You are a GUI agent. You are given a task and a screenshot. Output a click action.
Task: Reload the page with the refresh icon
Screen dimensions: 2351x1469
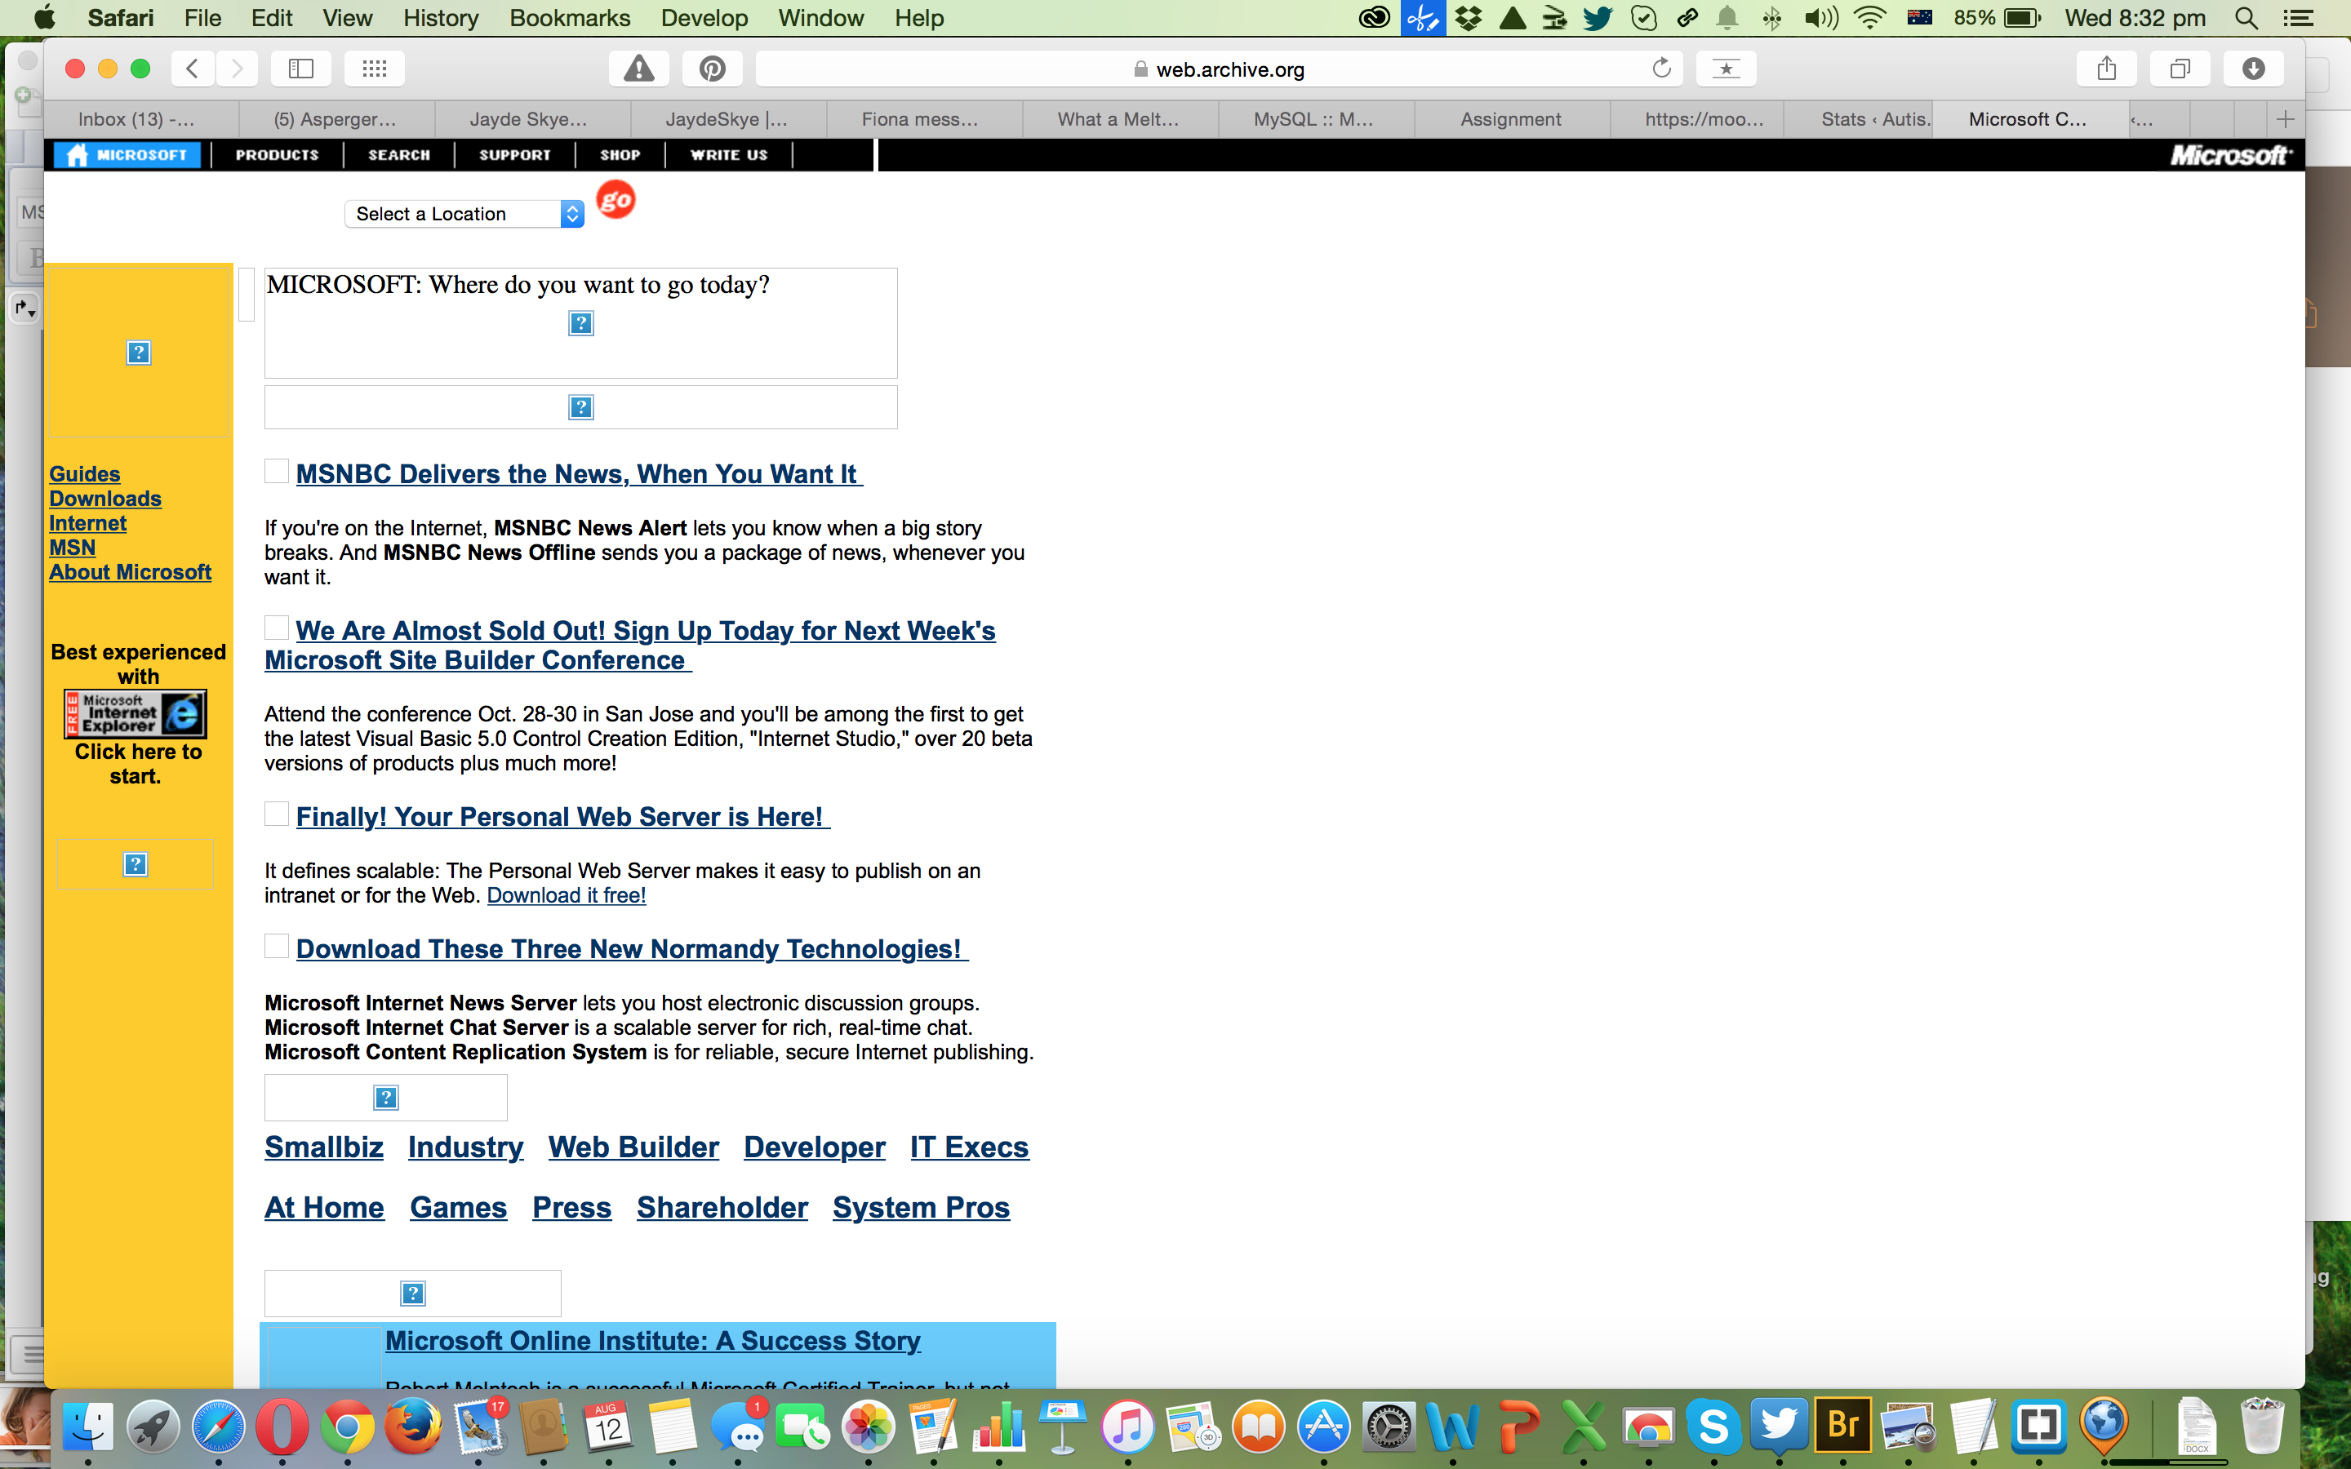(1661, 68)
